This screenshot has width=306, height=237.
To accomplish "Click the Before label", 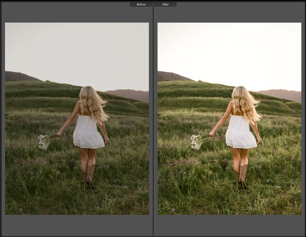I will [141, 4].
